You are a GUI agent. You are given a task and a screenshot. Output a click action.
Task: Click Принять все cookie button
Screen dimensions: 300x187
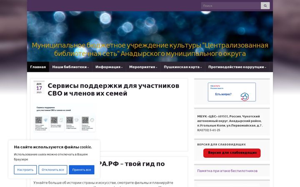click(x=82, y=170)
